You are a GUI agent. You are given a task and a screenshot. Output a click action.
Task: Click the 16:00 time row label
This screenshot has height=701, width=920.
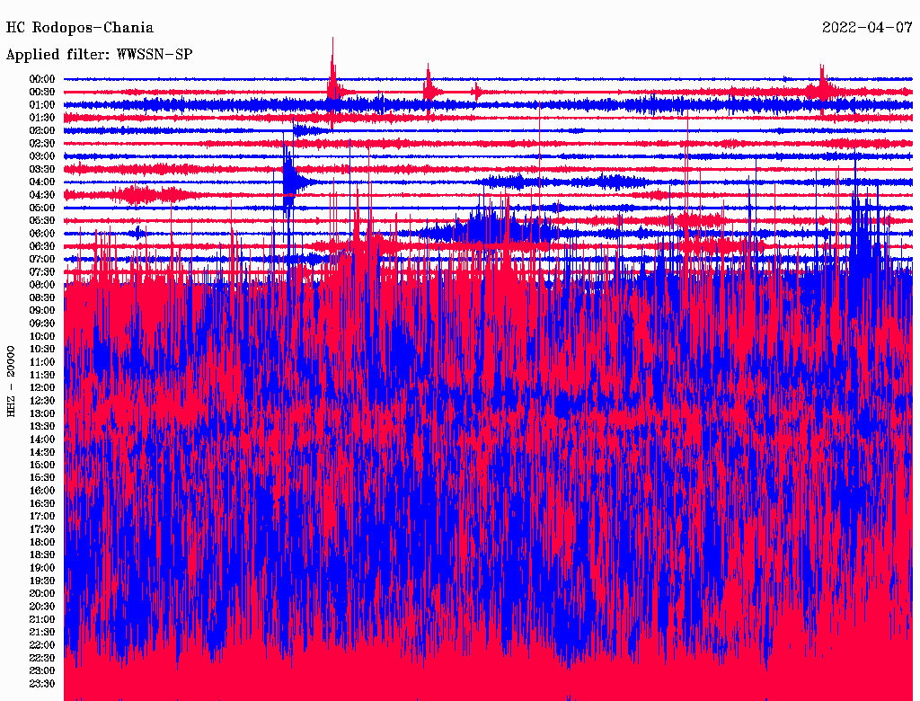point(42,491)
